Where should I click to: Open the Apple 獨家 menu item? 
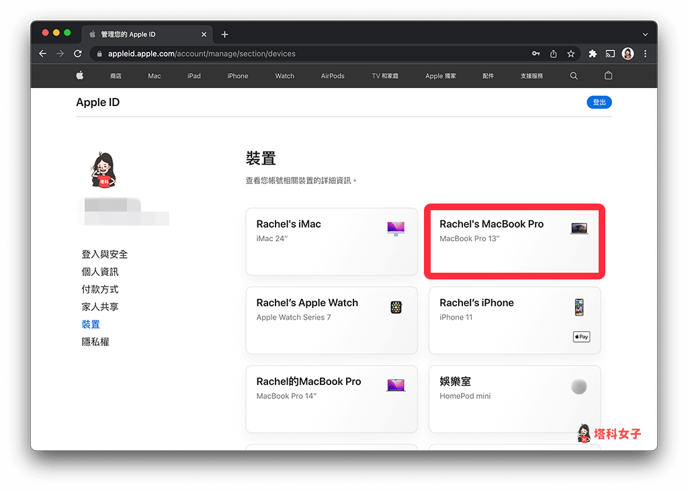click(x=440, y=76)
